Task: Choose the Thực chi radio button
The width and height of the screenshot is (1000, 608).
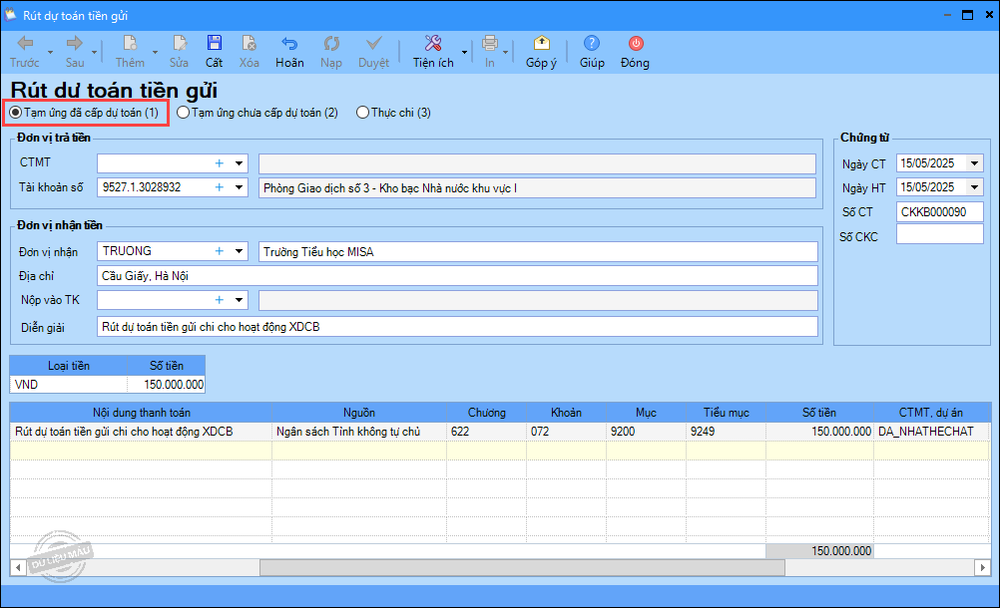Action: 362,113
